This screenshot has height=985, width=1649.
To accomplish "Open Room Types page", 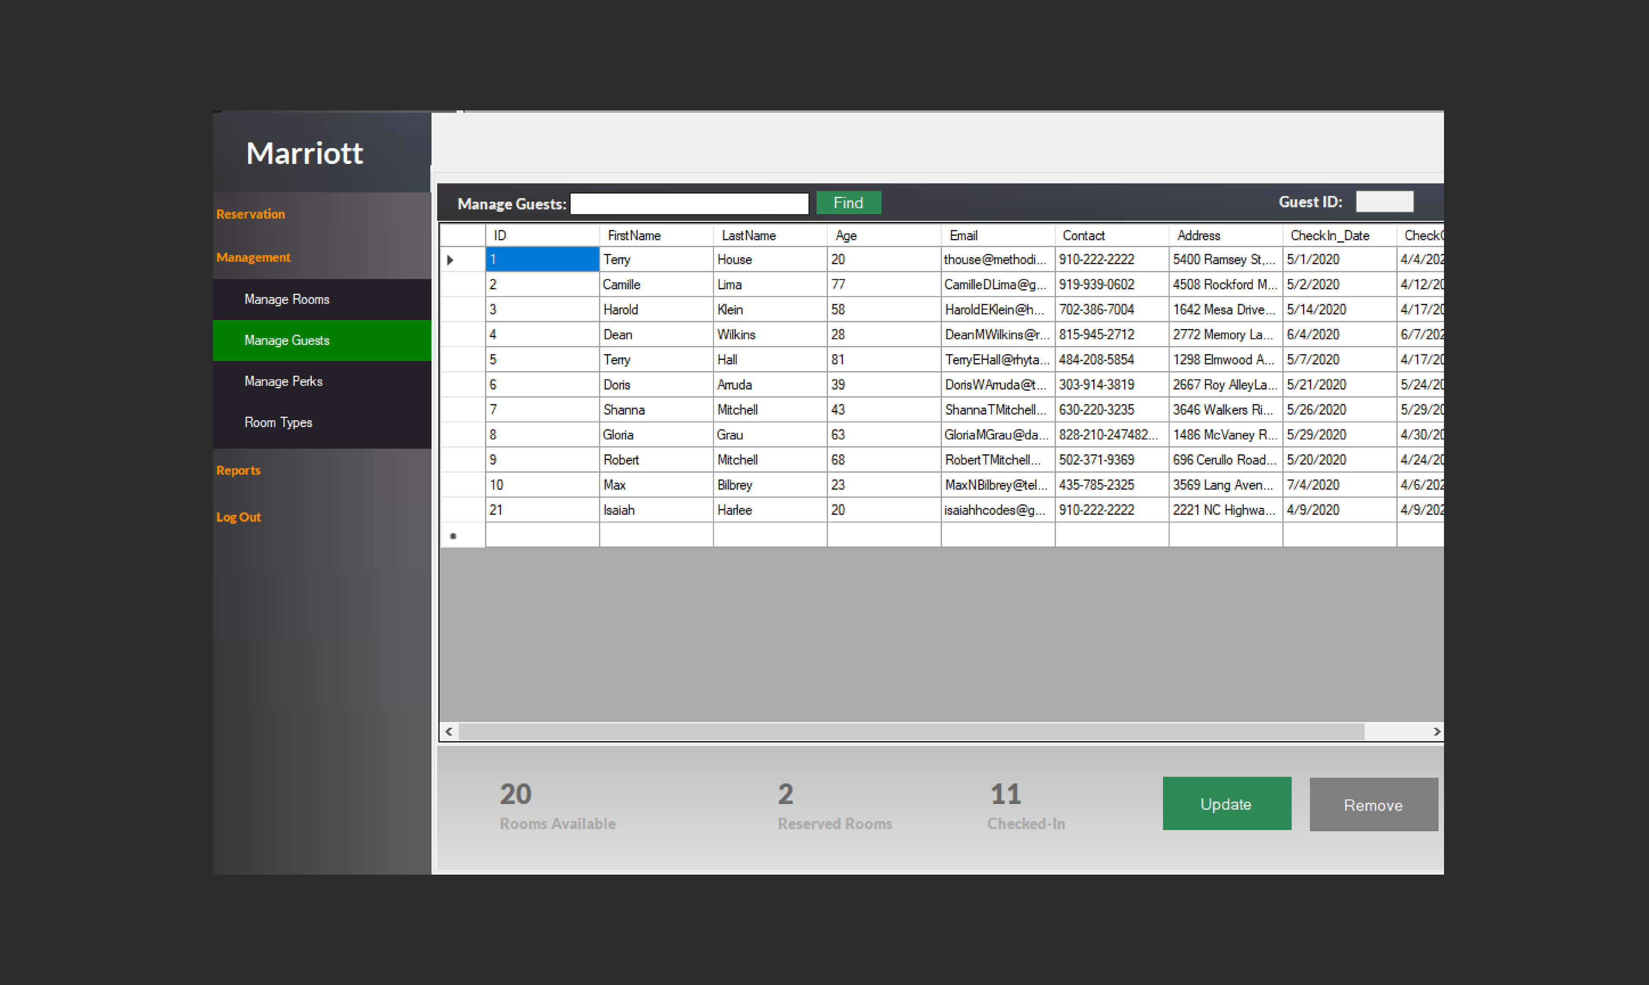I will point(322,423).
